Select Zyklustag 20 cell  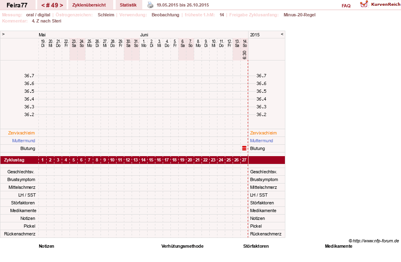pos(190,160)
